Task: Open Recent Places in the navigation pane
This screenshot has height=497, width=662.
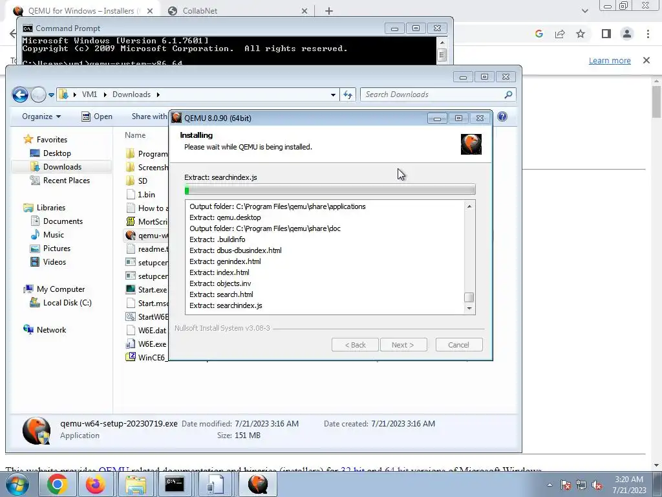Action: click(x=59, y=181)
